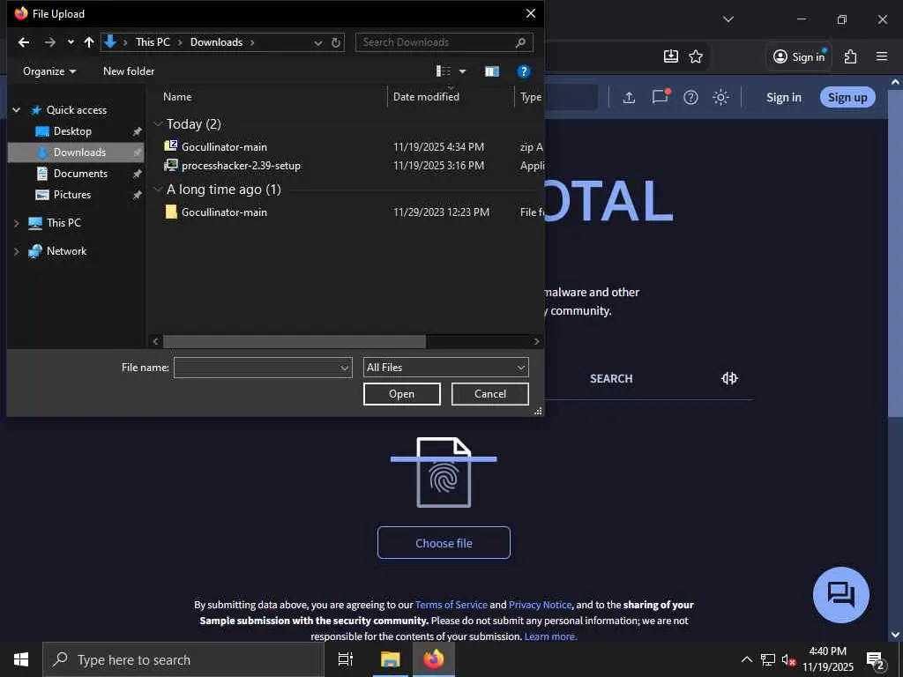Open File Explorer from taskbar
This screenshot has width=903, height=677.
point(391,659)
